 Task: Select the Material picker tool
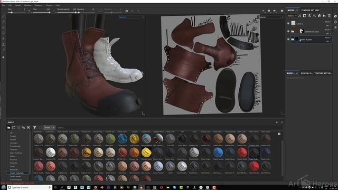tap(3, 50)
